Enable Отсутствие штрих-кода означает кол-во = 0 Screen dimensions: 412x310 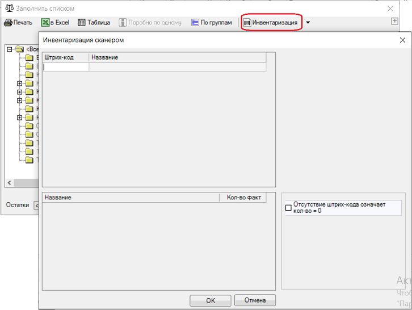[288, 208]
